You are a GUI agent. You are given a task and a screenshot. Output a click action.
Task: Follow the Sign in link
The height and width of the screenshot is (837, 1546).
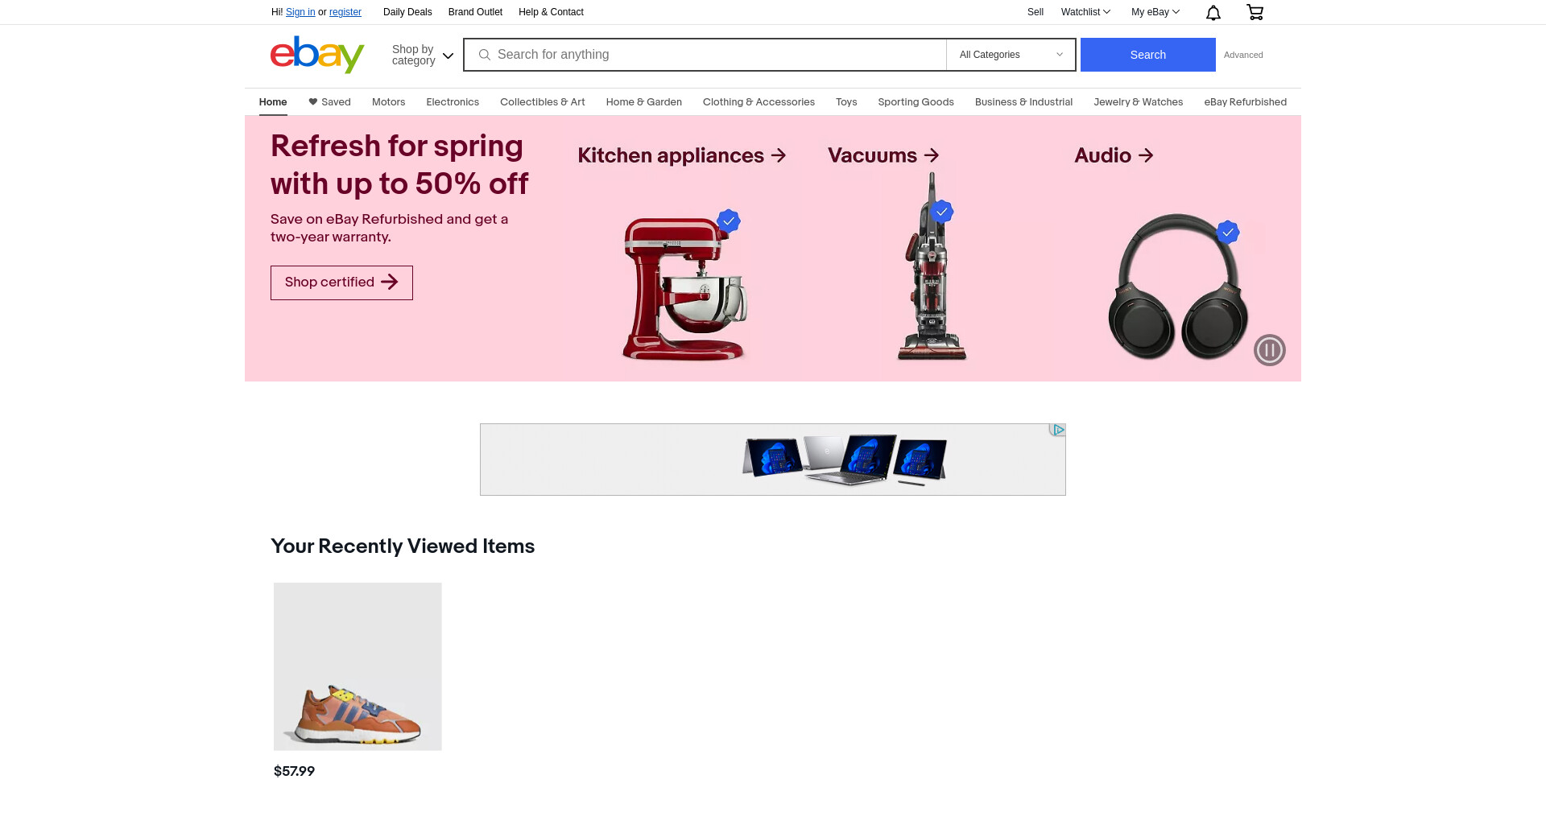coord(300,12)
